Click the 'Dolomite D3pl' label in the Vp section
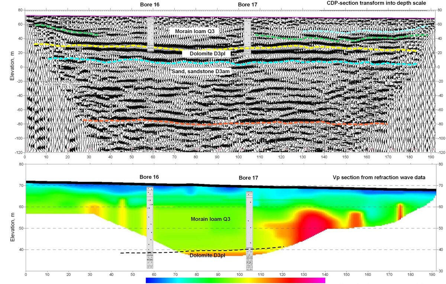This screenshot has height=284, width=446. (x=207, y=255)
